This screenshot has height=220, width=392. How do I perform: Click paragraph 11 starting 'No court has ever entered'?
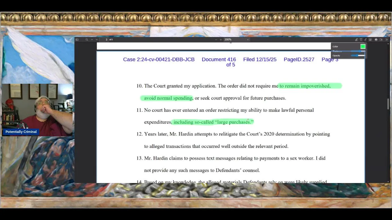coord(225,116)
